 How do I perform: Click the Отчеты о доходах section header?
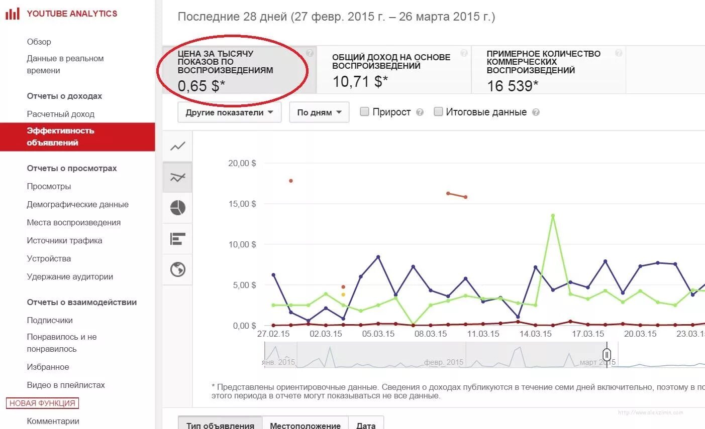click(64, 96)
